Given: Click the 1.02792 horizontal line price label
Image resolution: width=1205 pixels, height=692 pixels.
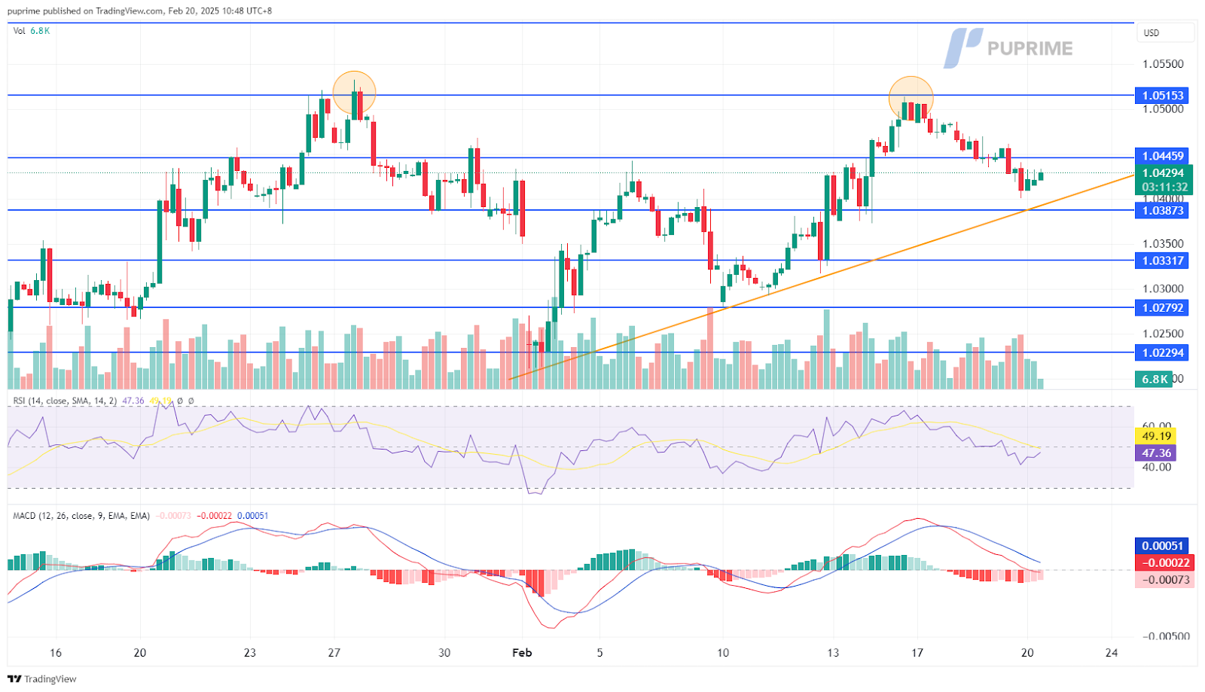Looking at the screenshot, I should [1163, 307].
